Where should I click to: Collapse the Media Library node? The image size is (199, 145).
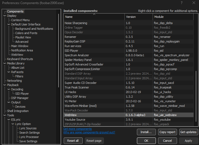[x=5, y=64]
